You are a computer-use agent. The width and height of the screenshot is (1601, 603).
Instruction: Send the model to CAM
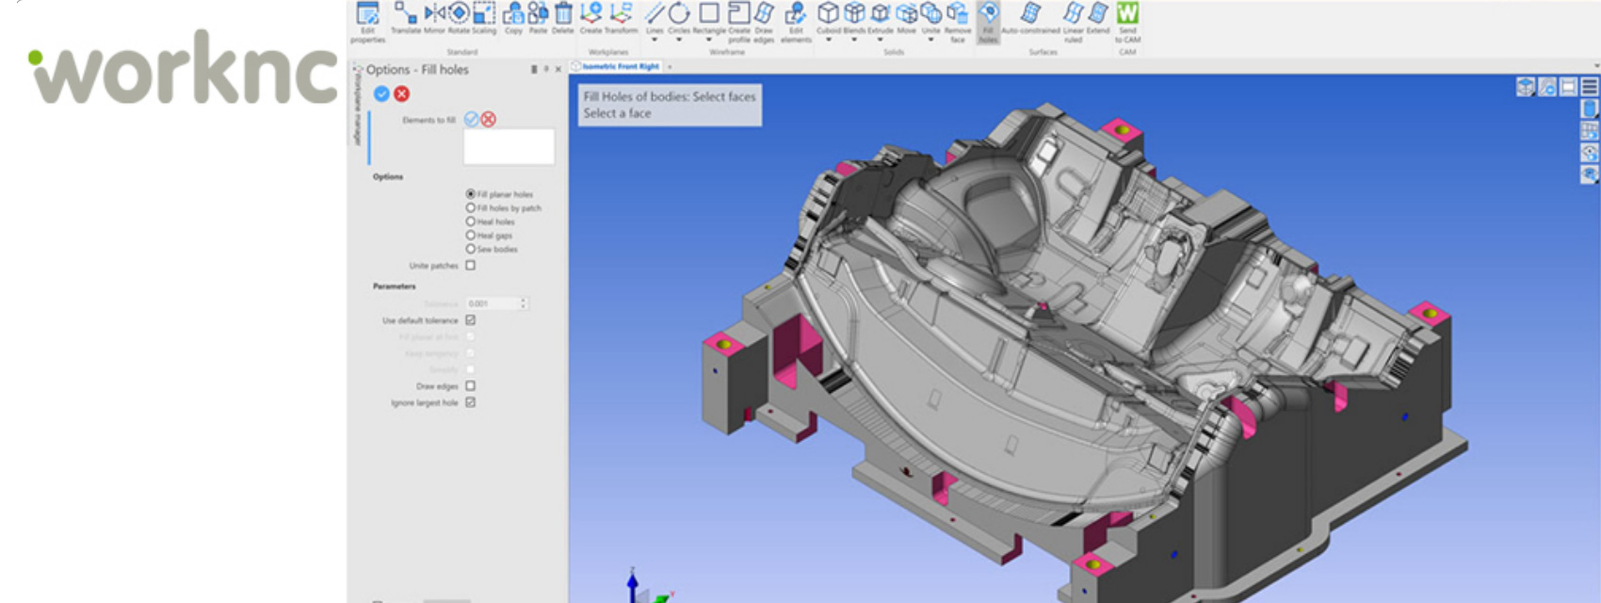[x=1127, y=22]
